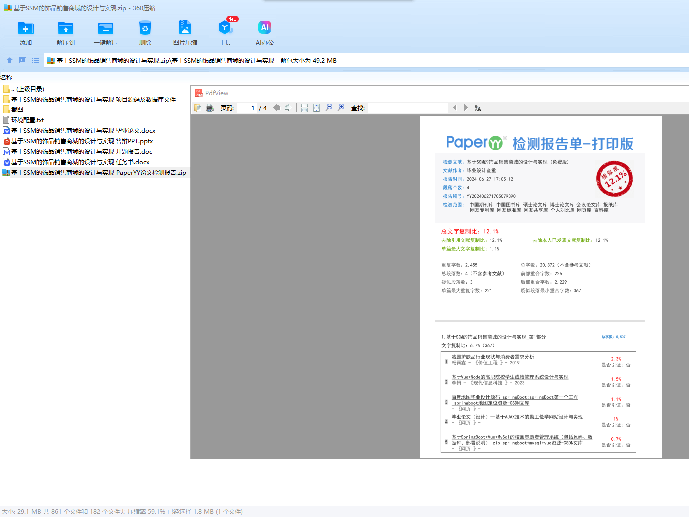This screenshot has height=517, width=689.
Task: Zoom in on the PDF preview
Action: click(341, 108)
